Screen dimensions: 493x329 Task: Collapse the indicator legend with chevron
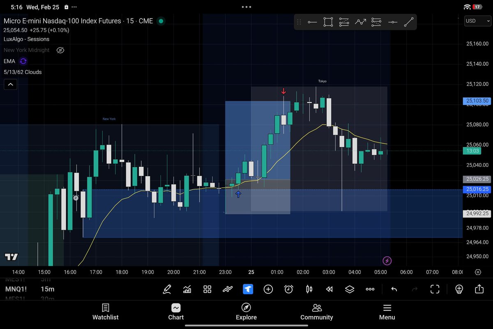click(x=11, y=85)
